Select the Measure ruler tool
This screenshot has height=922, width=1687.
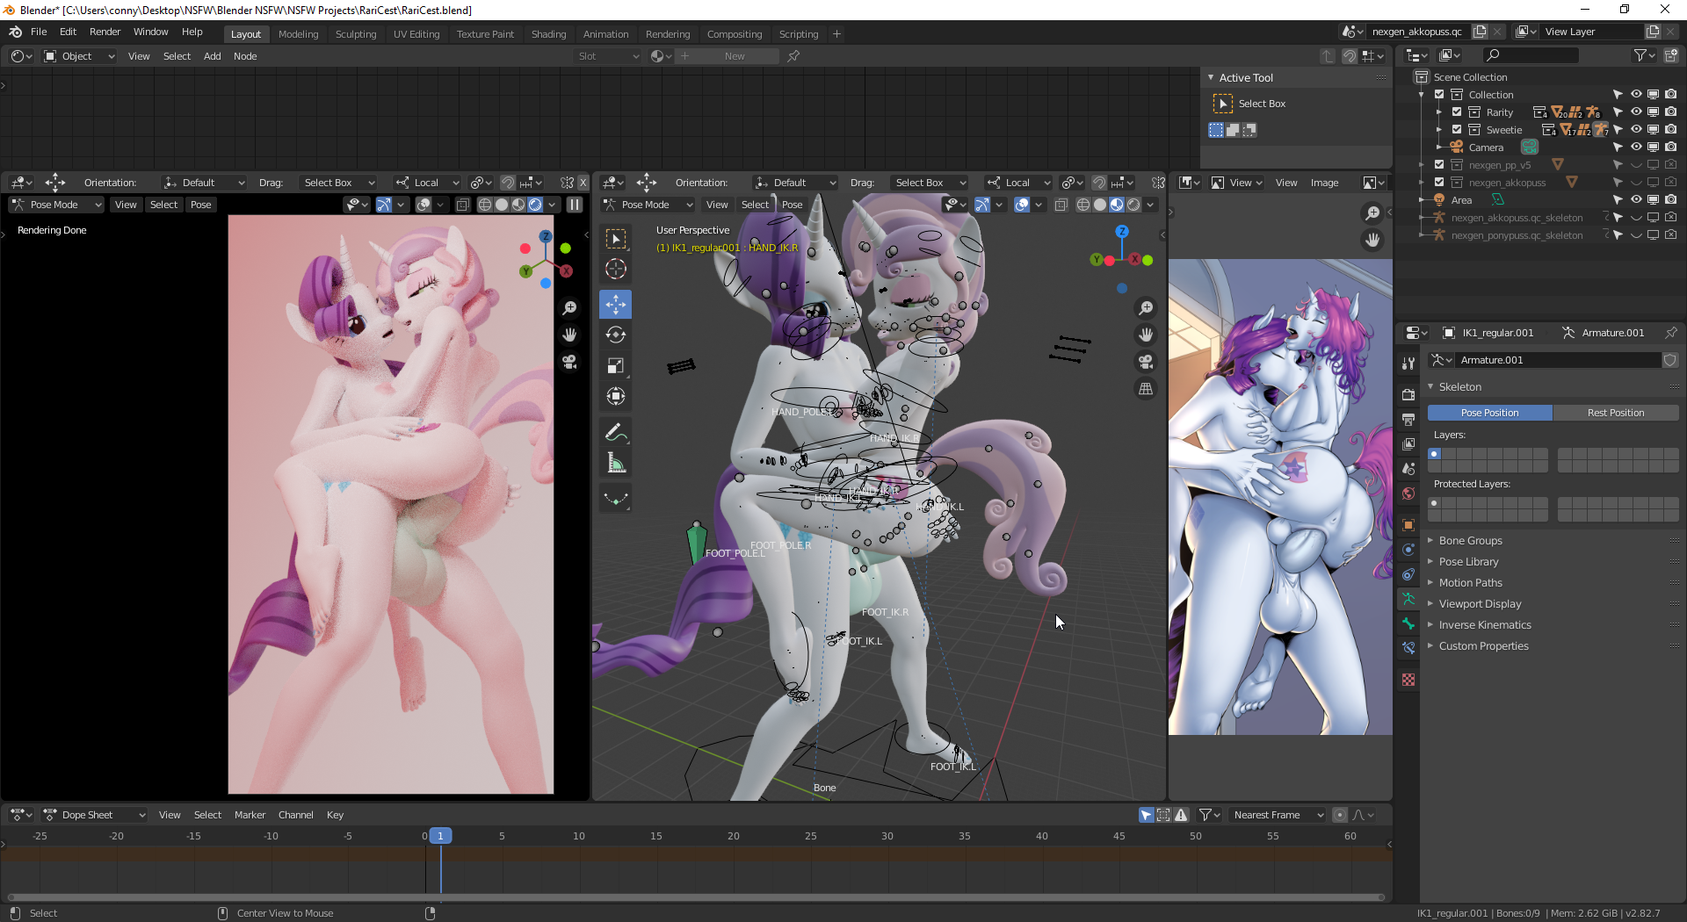pyautogui.click(x=615, y=463)
